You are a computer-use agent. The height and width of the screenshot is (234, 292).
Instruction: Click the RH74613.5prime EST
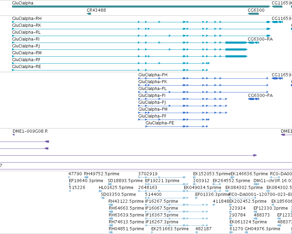[x=126, y=222]
